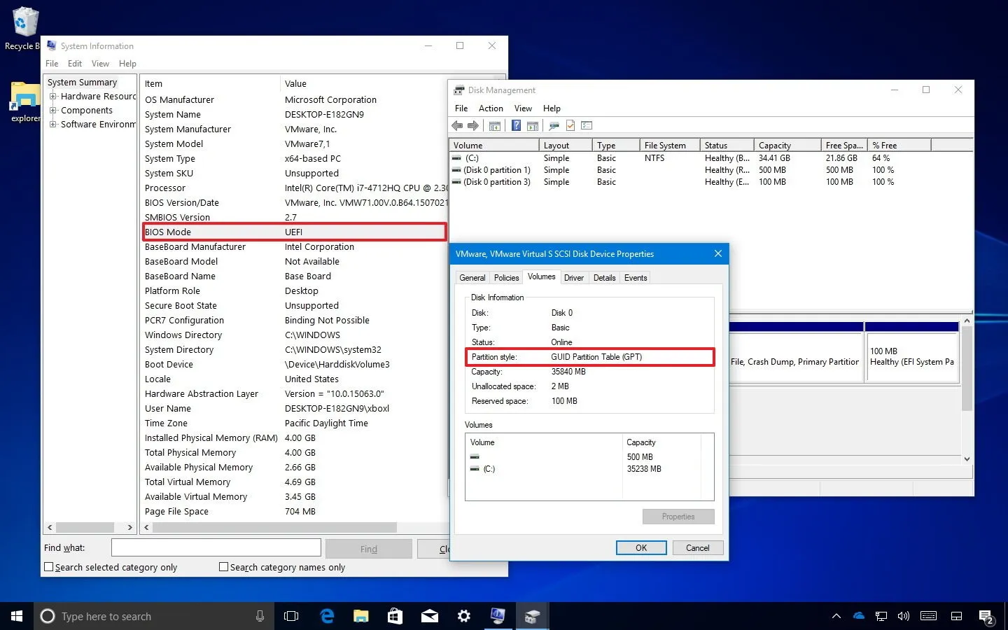Viewport: 1008px width, 630px height.
Task: Expand the Components tree node
Action: click(x=55, y=110)
